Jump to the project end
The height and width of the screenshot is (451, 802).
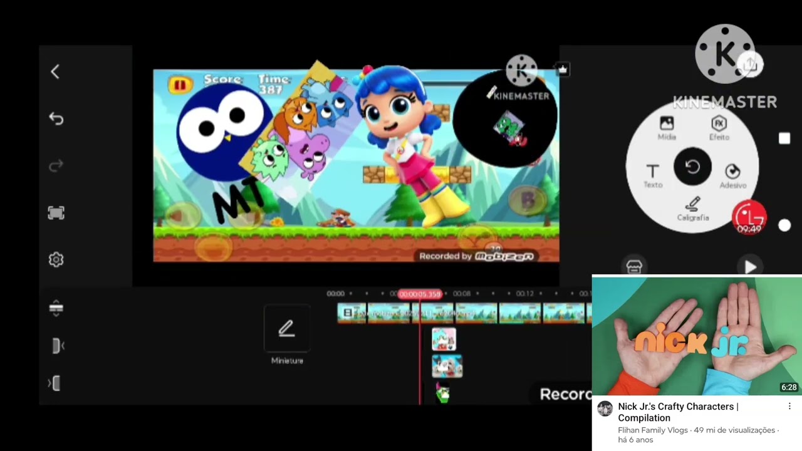(55, 383)
